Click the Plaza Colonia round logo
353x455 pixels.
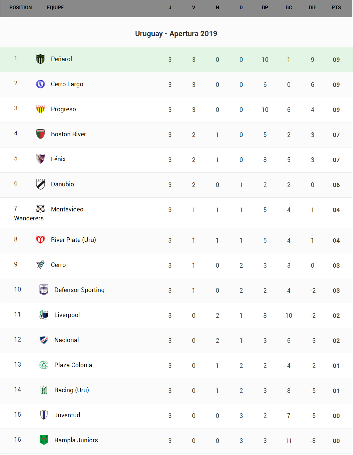[44, 365]
